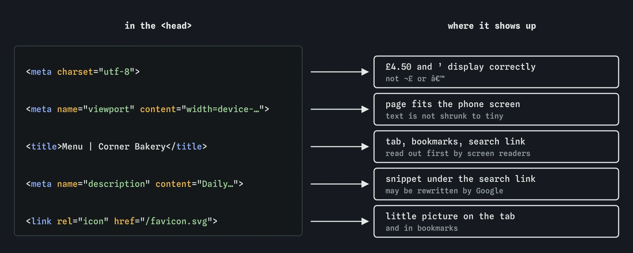Select the '£4.50 and ’ display correctly' box
This screenshot has height=253, width=633.
[496, 72]
